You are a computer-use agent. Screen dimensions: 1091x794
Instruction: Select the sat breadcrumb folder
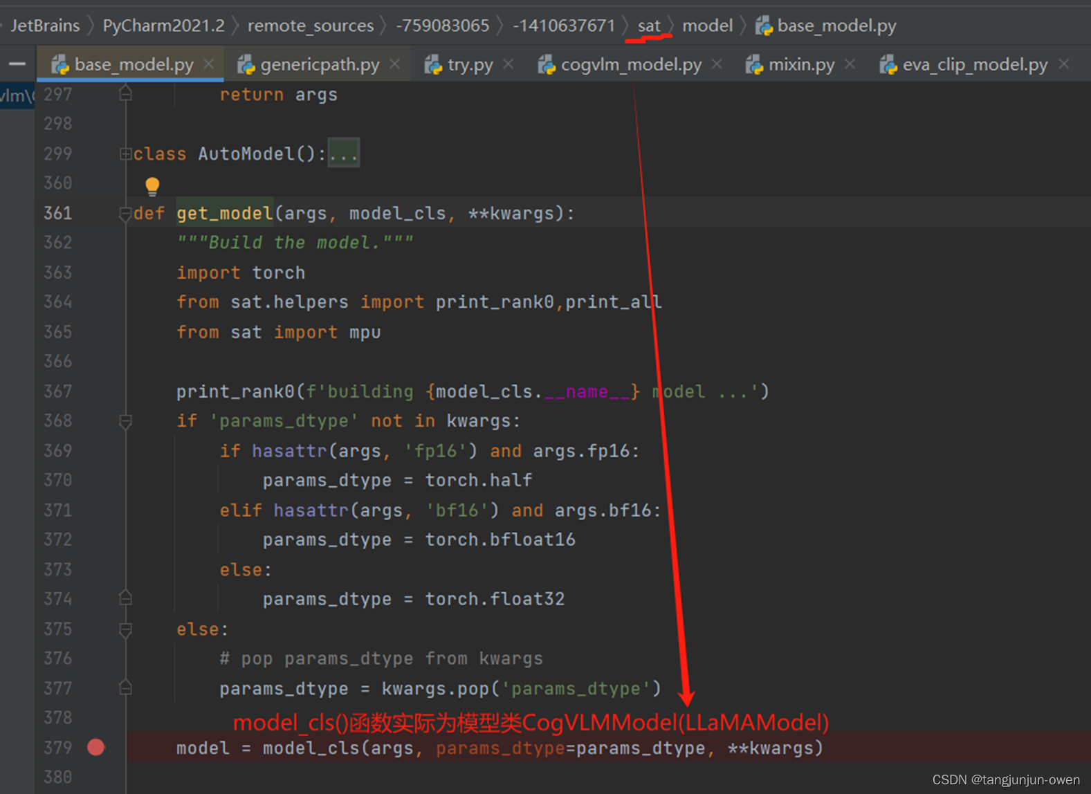[x=649, y=26]
